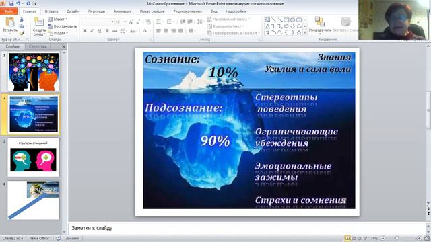
Task: Select the Вид ribbon tab
Action: (214, 11)
